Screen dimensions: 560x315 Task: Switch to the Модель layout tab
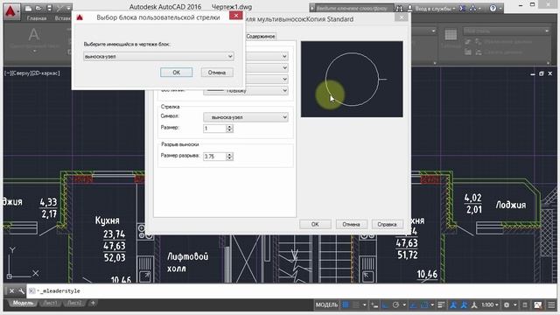tap(23, 304)
